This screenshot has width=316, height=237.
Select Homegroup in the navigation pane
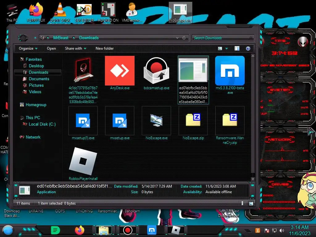pyautogui.click(x=36, y=105)
